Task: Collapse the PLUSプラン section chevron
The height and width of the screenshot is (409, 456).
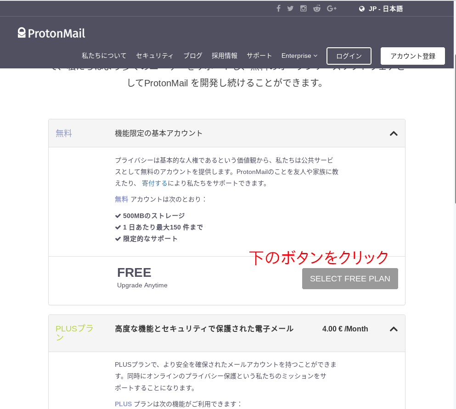Action: tap(394, 329)
